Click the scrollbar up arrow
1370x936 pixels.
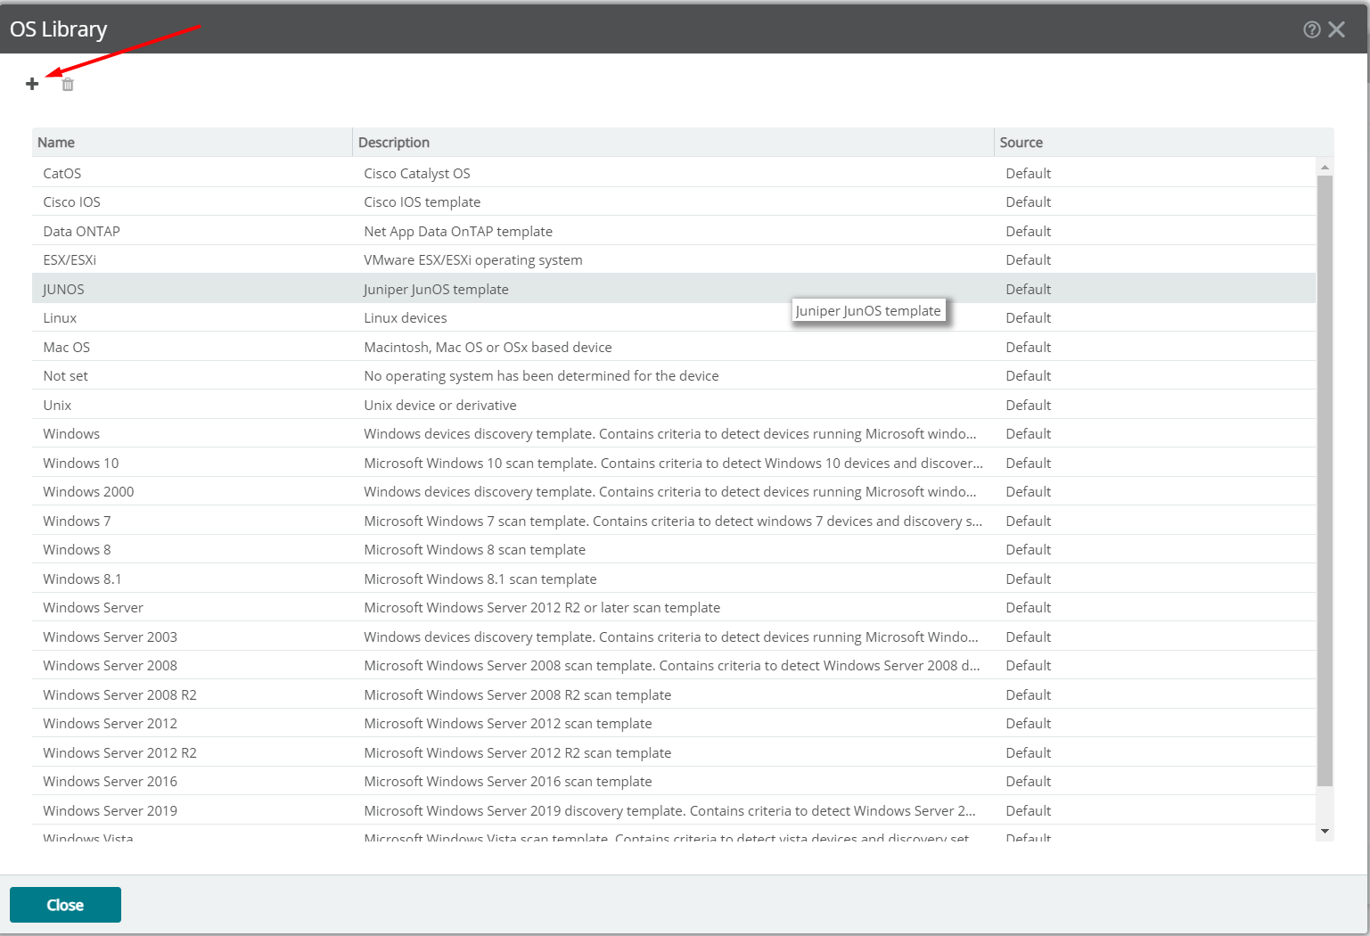[1325, 167]
